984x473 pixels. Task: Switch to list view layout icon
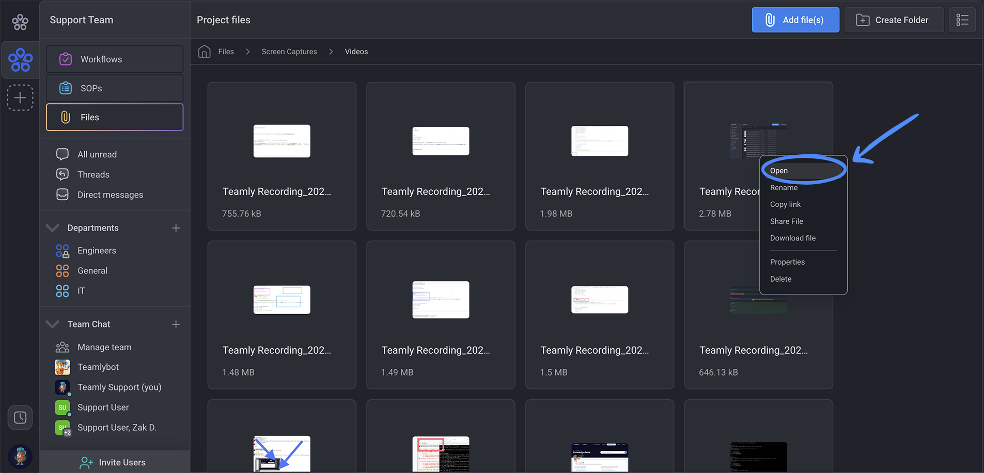click(962, 20)
